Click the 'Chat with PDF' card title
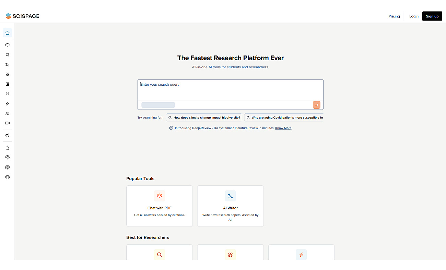 coord(160,208)
